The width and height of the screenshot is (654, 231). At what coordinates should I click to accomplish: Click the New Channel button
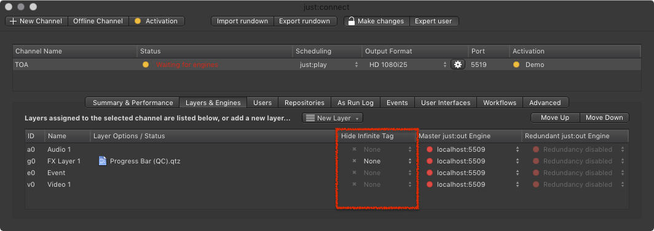[36, 21]
